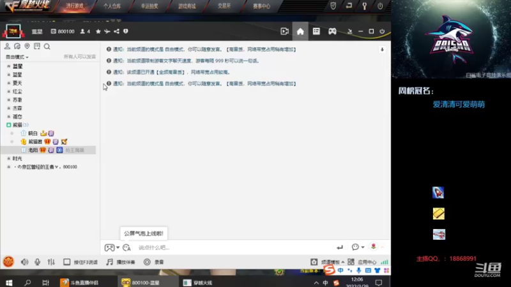Open the audio mixer sliders icon
Viewport: 511px width, 287px height.
(51, 262)
